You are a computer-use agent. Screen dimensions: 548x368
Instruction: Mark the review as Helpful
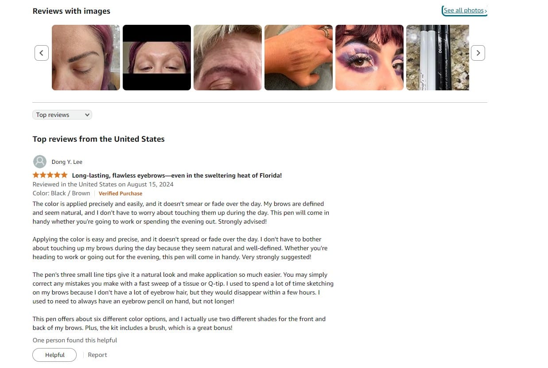tap(54, 355)
